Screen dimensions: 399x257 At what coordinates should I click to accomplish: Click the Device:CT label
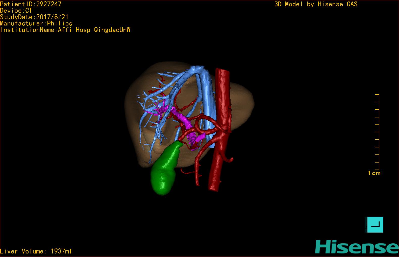pos(16,11)
